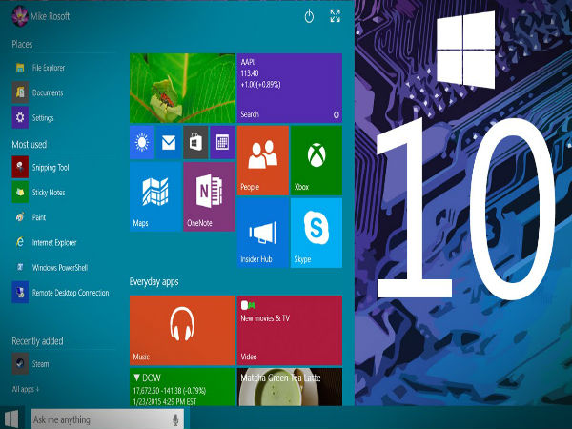Open the People tile

(262, 157)
